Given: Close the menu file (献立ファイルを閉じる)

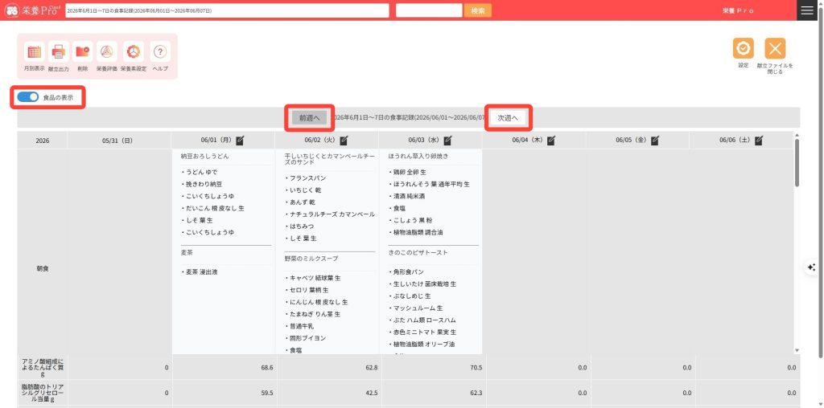Looking at the screenshot, I should click(775, 48).
